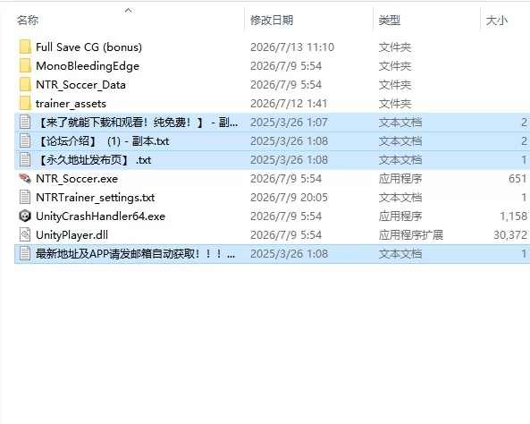530x424 pixels.
Task: Click the MonoBleedingEdge folder icon
Action: point(25,66)
